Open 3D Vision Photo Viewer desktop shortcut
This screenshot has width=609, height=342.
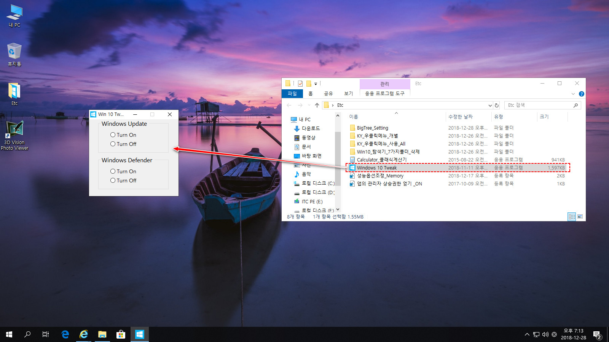(14, 136)
